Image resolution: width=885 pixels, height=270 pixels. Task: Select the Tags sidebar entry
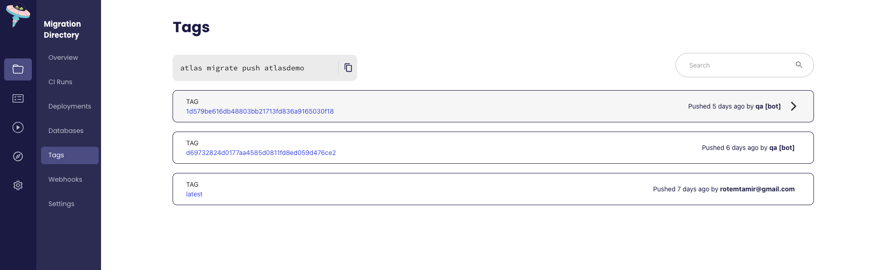point(56,155)
